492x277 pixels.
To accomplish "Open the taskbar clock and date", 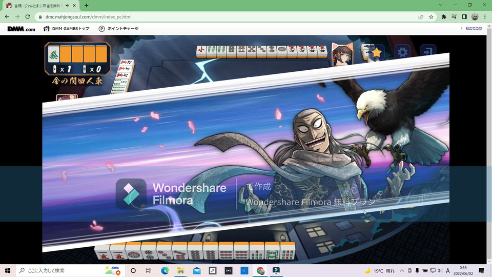I will click(x=463, y=270).
